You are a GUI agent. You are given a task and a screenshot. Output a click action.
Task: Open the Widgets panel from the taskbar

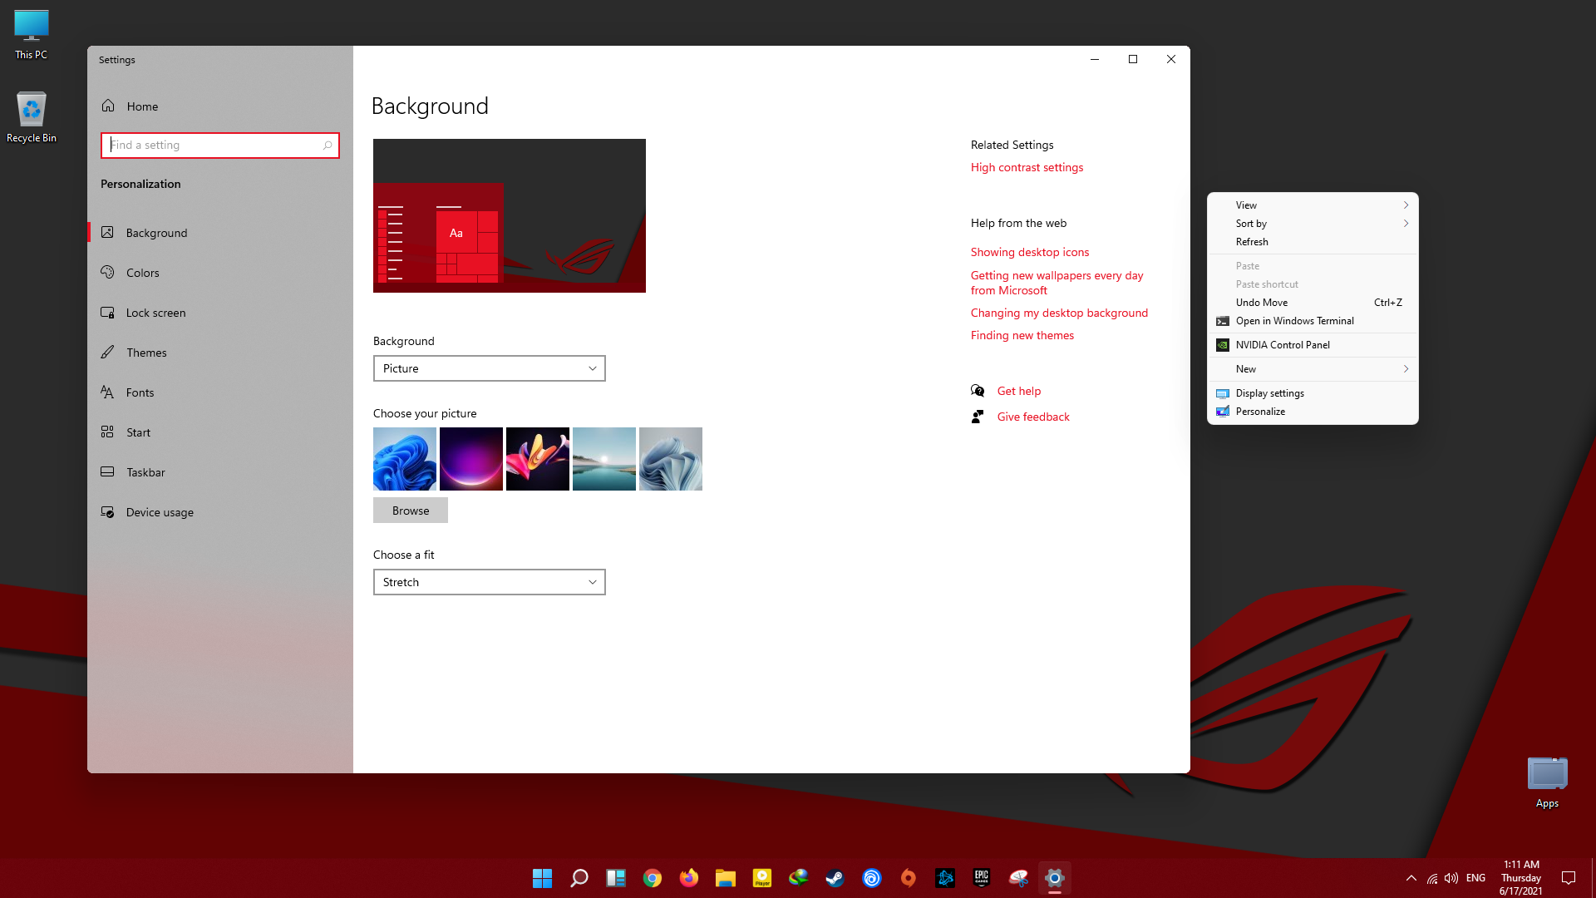coord(616,878)
